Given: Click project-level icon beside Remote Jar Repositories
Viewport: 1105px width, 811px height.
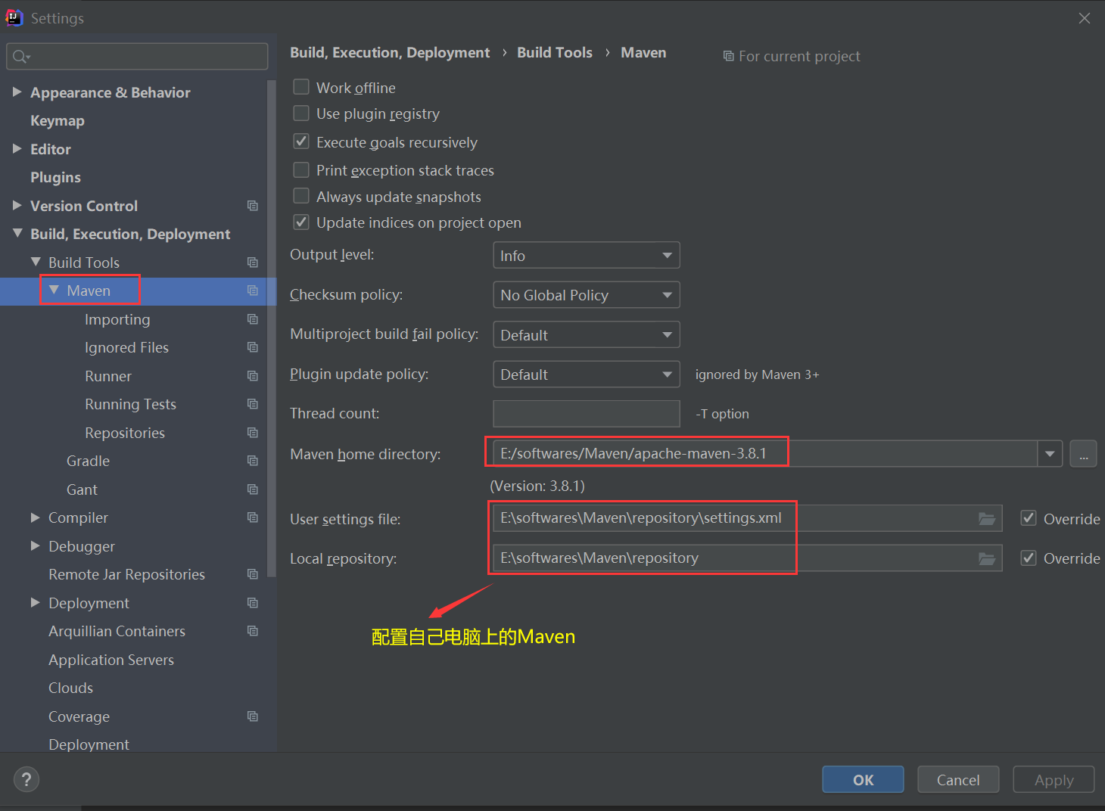Looking at the screenshot, I should click(x=253, y=574).
